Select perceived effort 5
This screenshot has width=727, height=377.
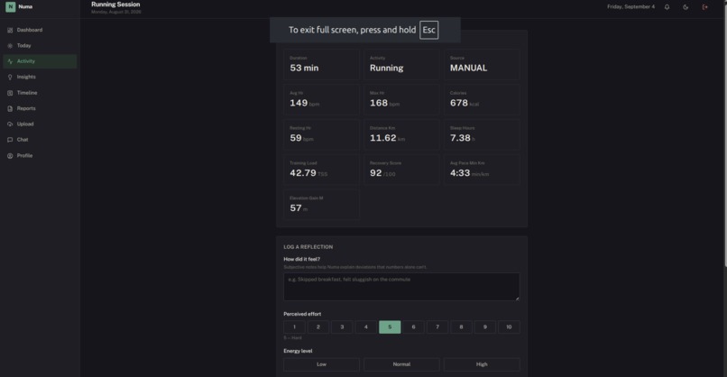coord(390,326)
